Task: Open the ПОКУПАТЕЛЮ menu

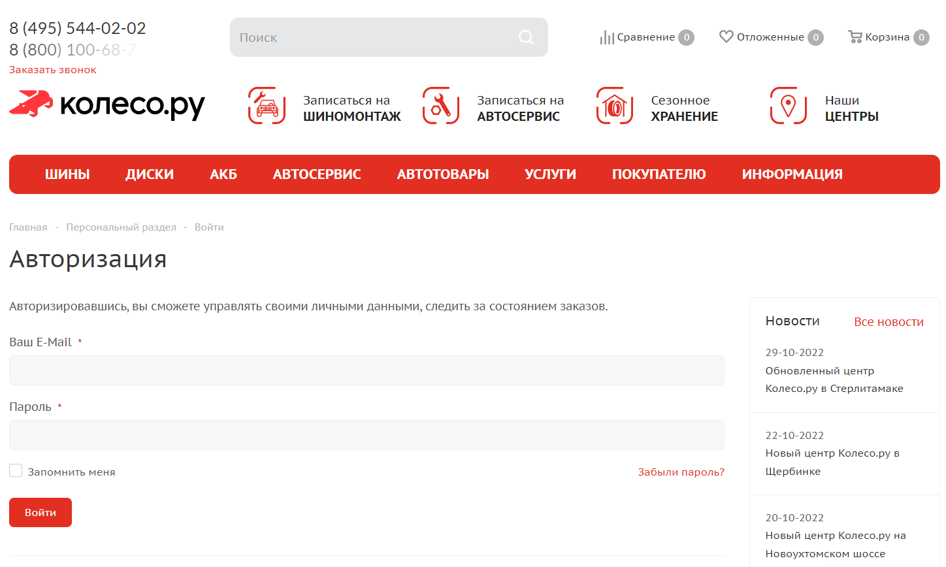Action: click(x=659, y=174)
